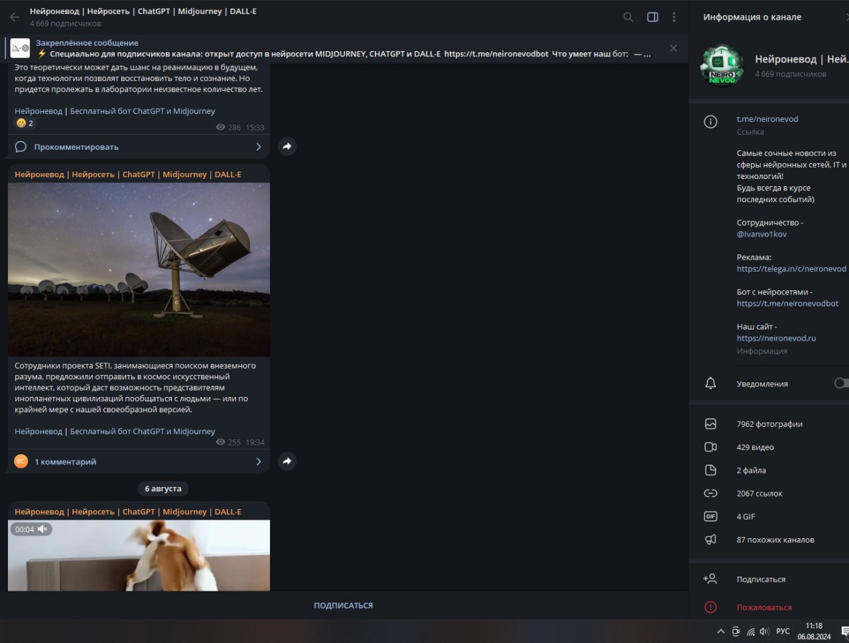Image resolution: width=849 pixels, height=643 pixels.
Task: Click the link icon beside 2067 ссылок
Action: (x=710, y=494)
